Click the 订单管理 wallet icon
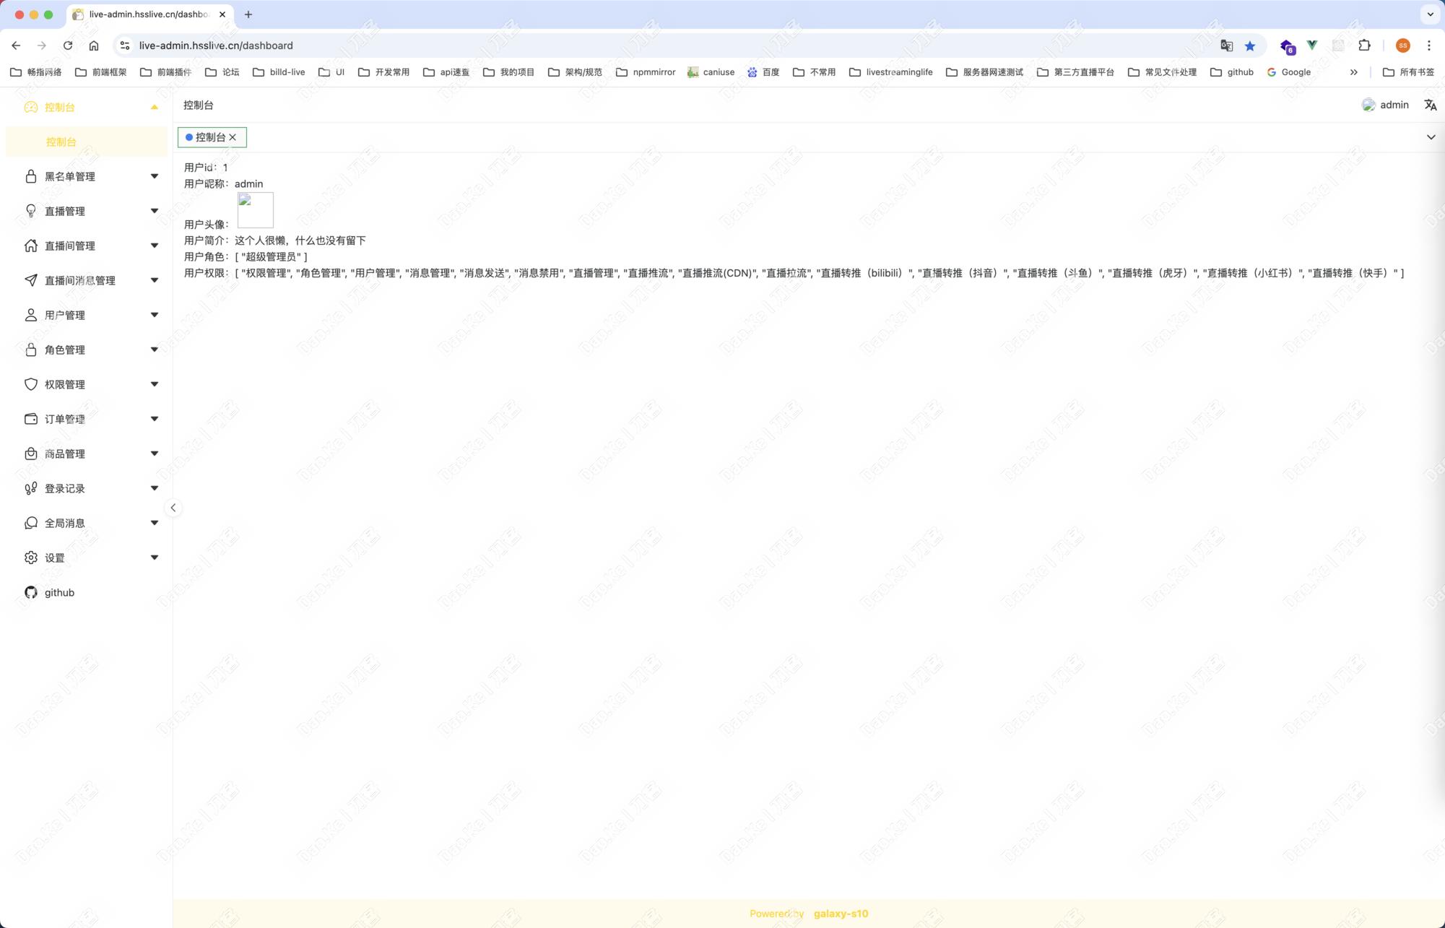 30,419
